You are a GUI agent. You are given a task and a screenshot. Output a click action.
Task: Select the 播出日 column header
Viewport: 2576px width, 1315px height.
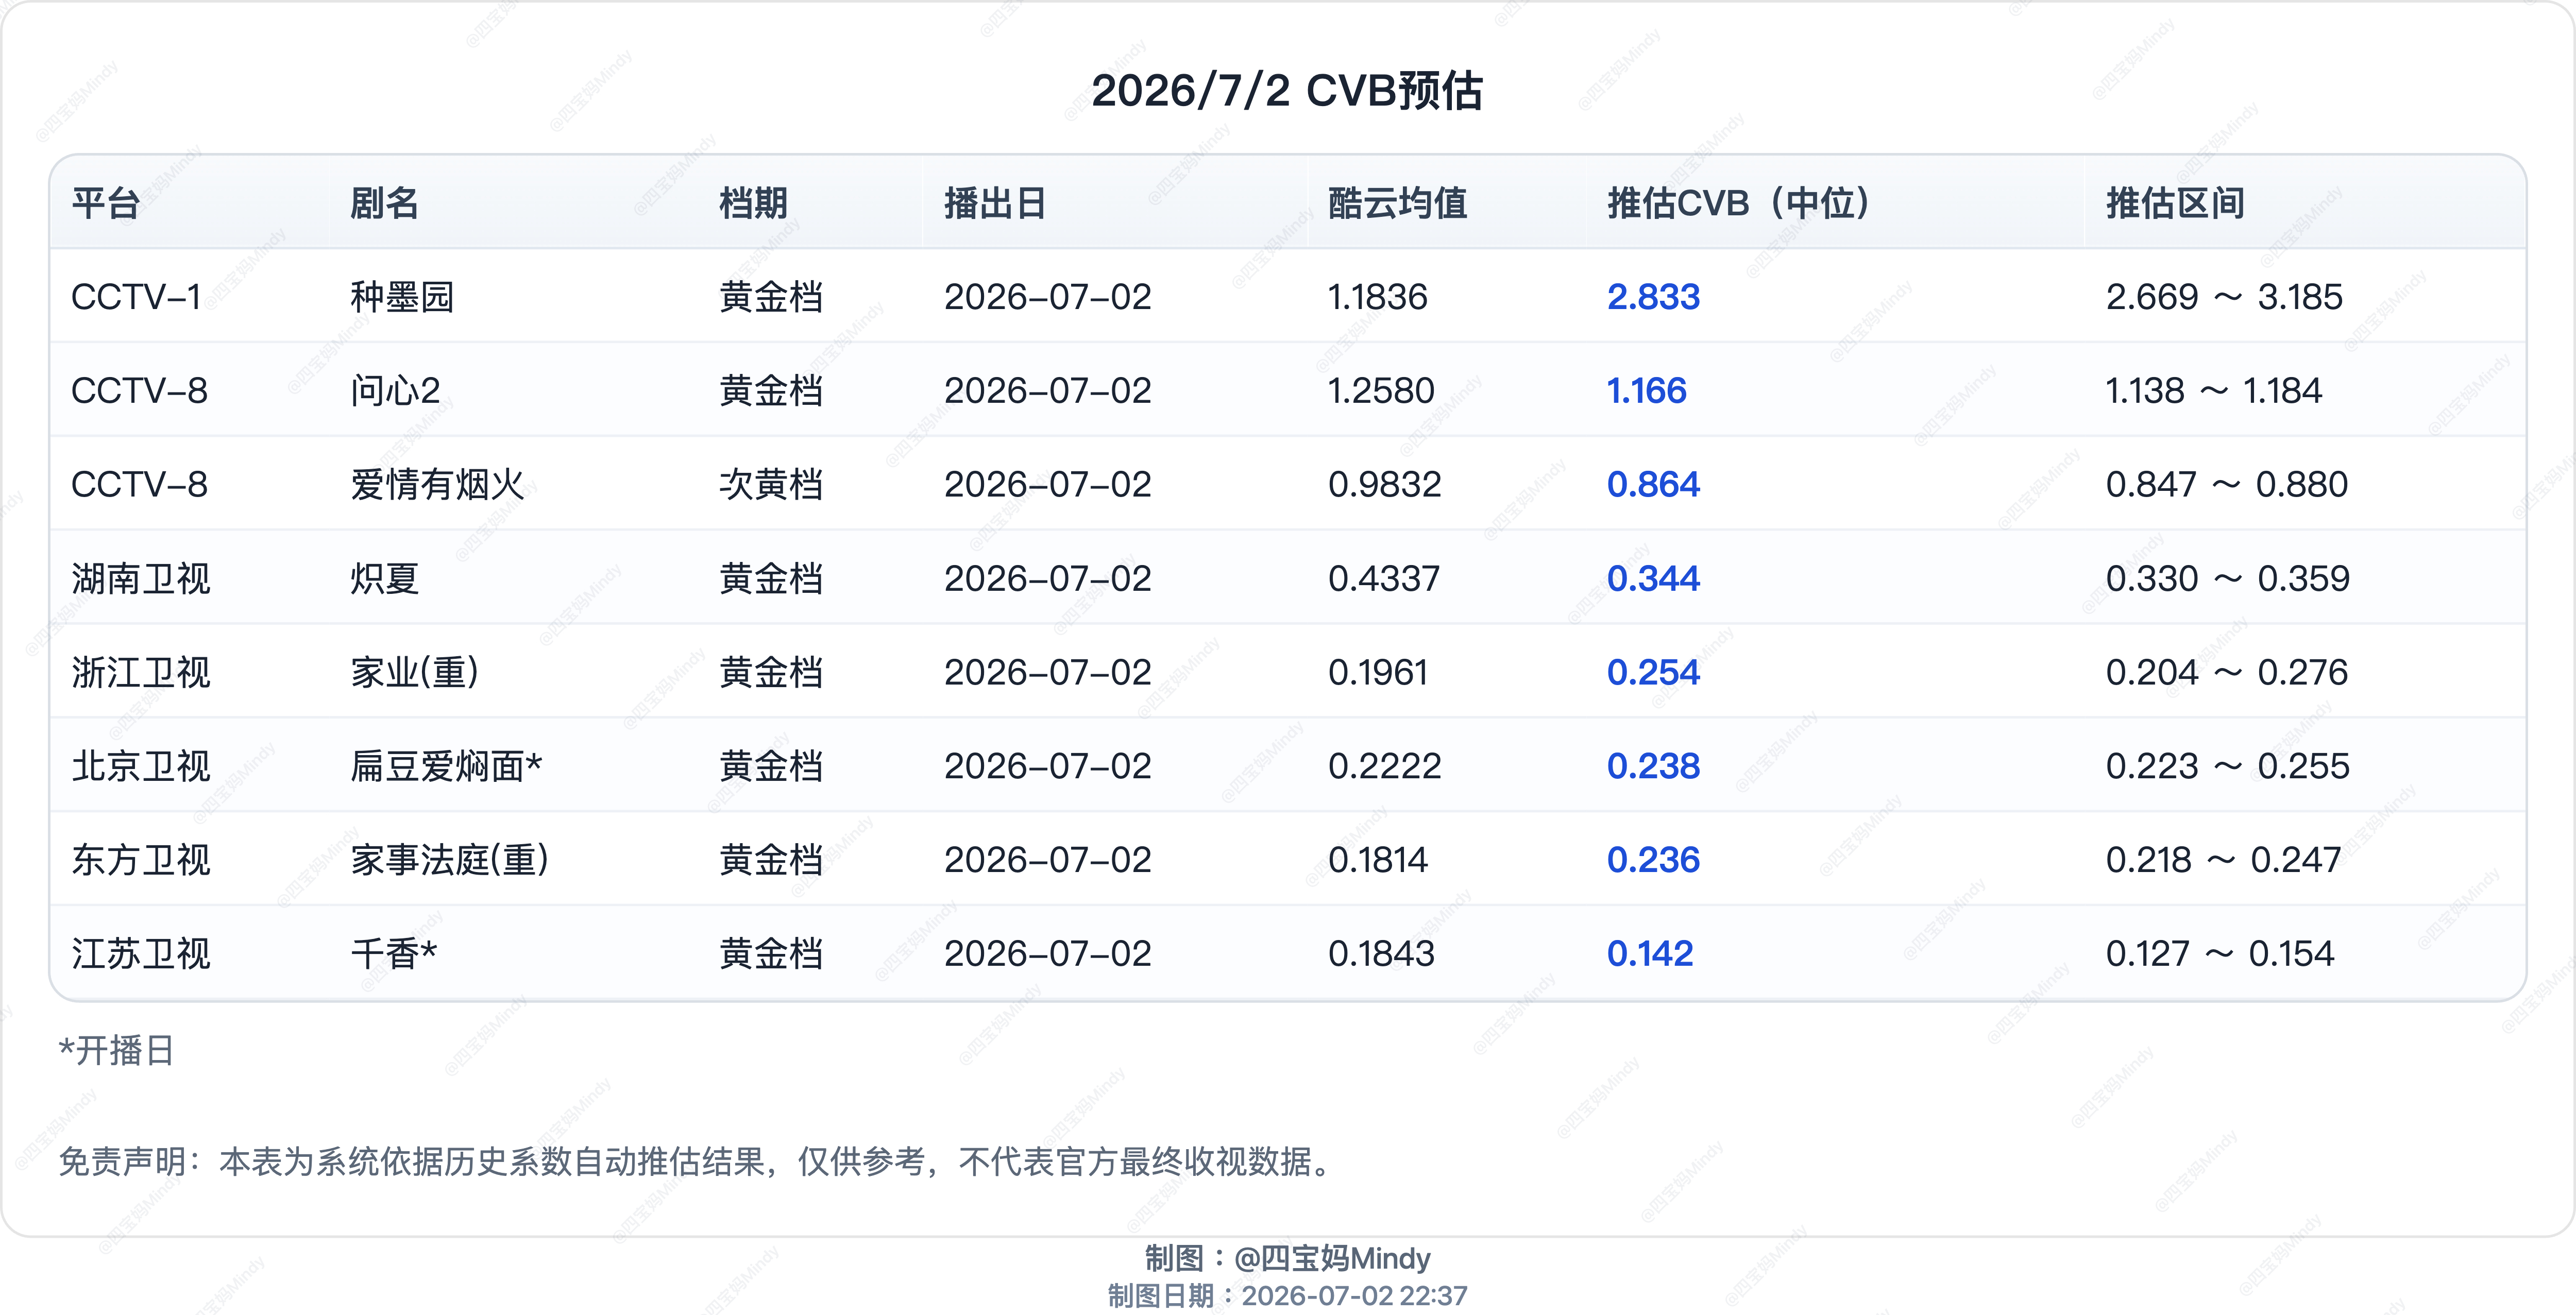(x=995, y=203)
